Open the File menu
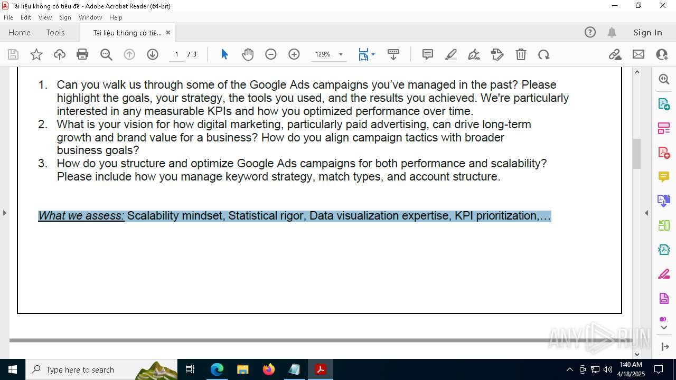 click(8, 17)
